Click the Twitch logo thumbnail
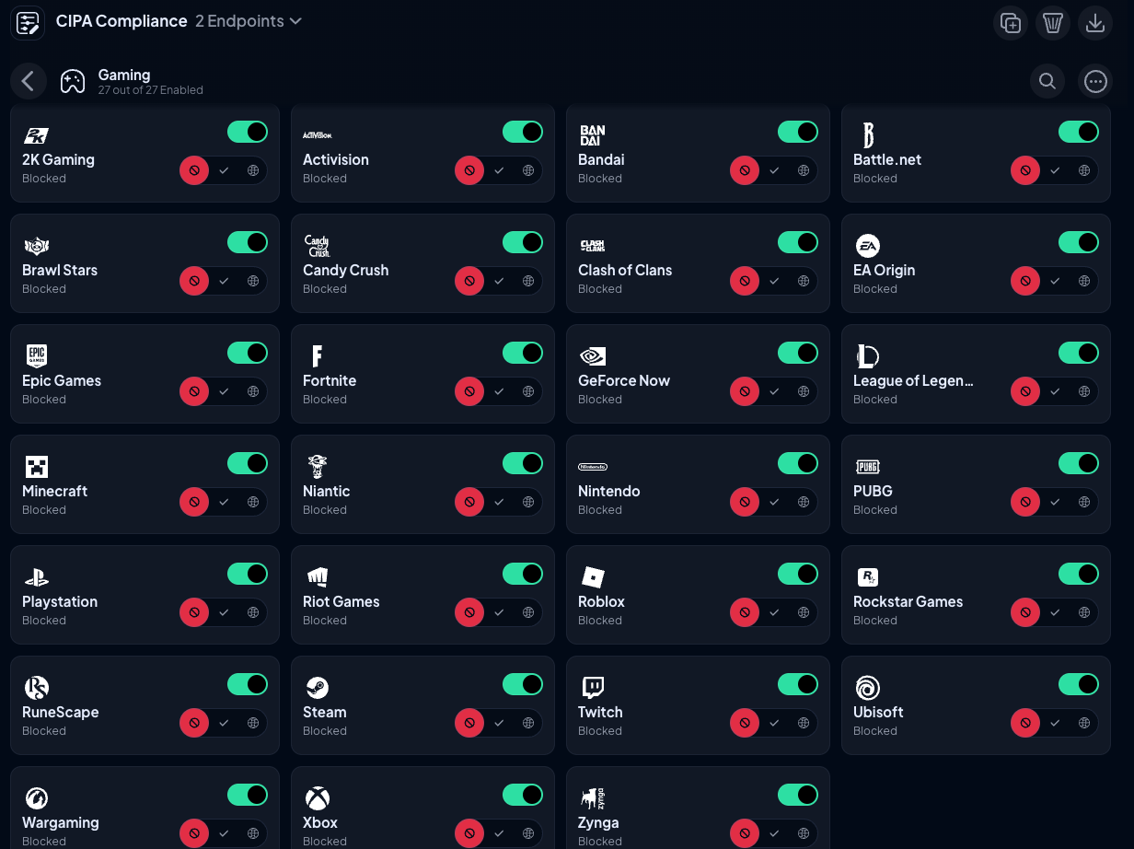Viewport: 1134px width, 849px height. (x=593, y=688)
